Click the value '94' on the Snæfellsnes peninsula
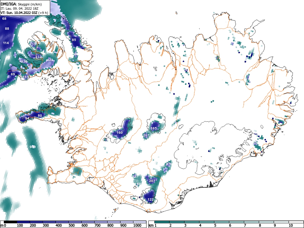 pos(27,118)
